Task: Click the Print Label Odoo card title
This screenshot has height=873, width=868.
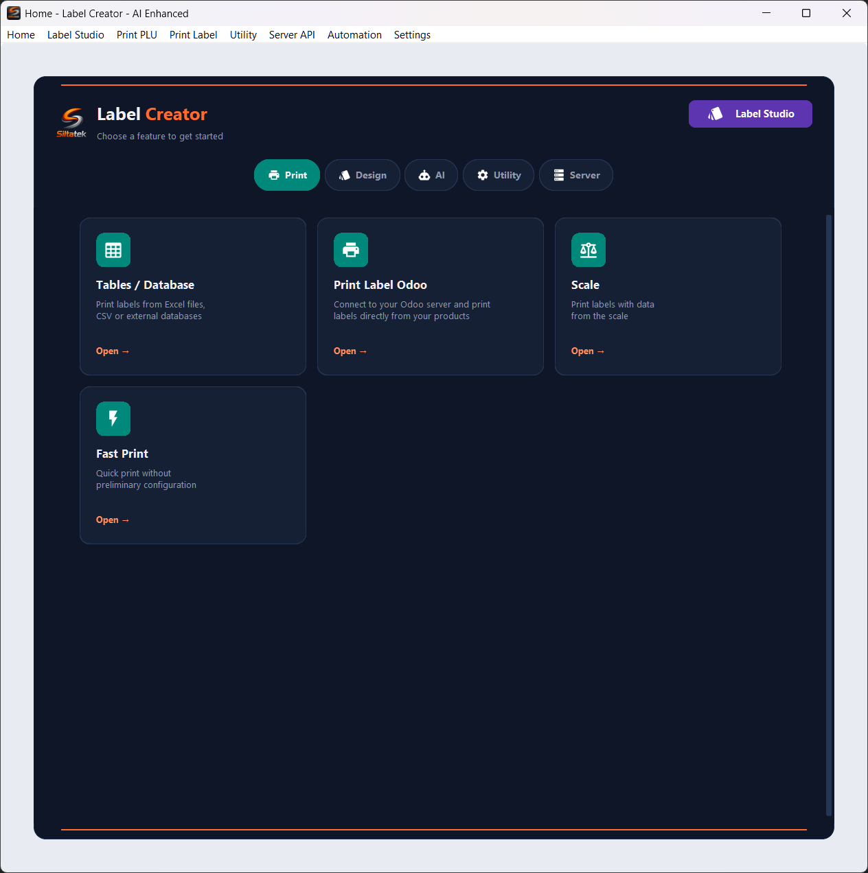Action: point(380,285)
